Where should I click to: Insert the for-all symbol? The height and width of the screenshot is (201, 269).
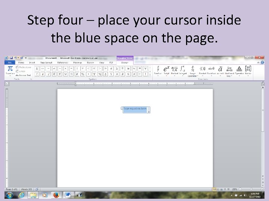coord(145,68)
